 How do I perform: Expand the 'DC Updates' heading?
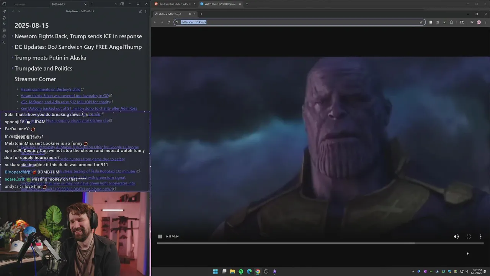(x=12, y=47)
